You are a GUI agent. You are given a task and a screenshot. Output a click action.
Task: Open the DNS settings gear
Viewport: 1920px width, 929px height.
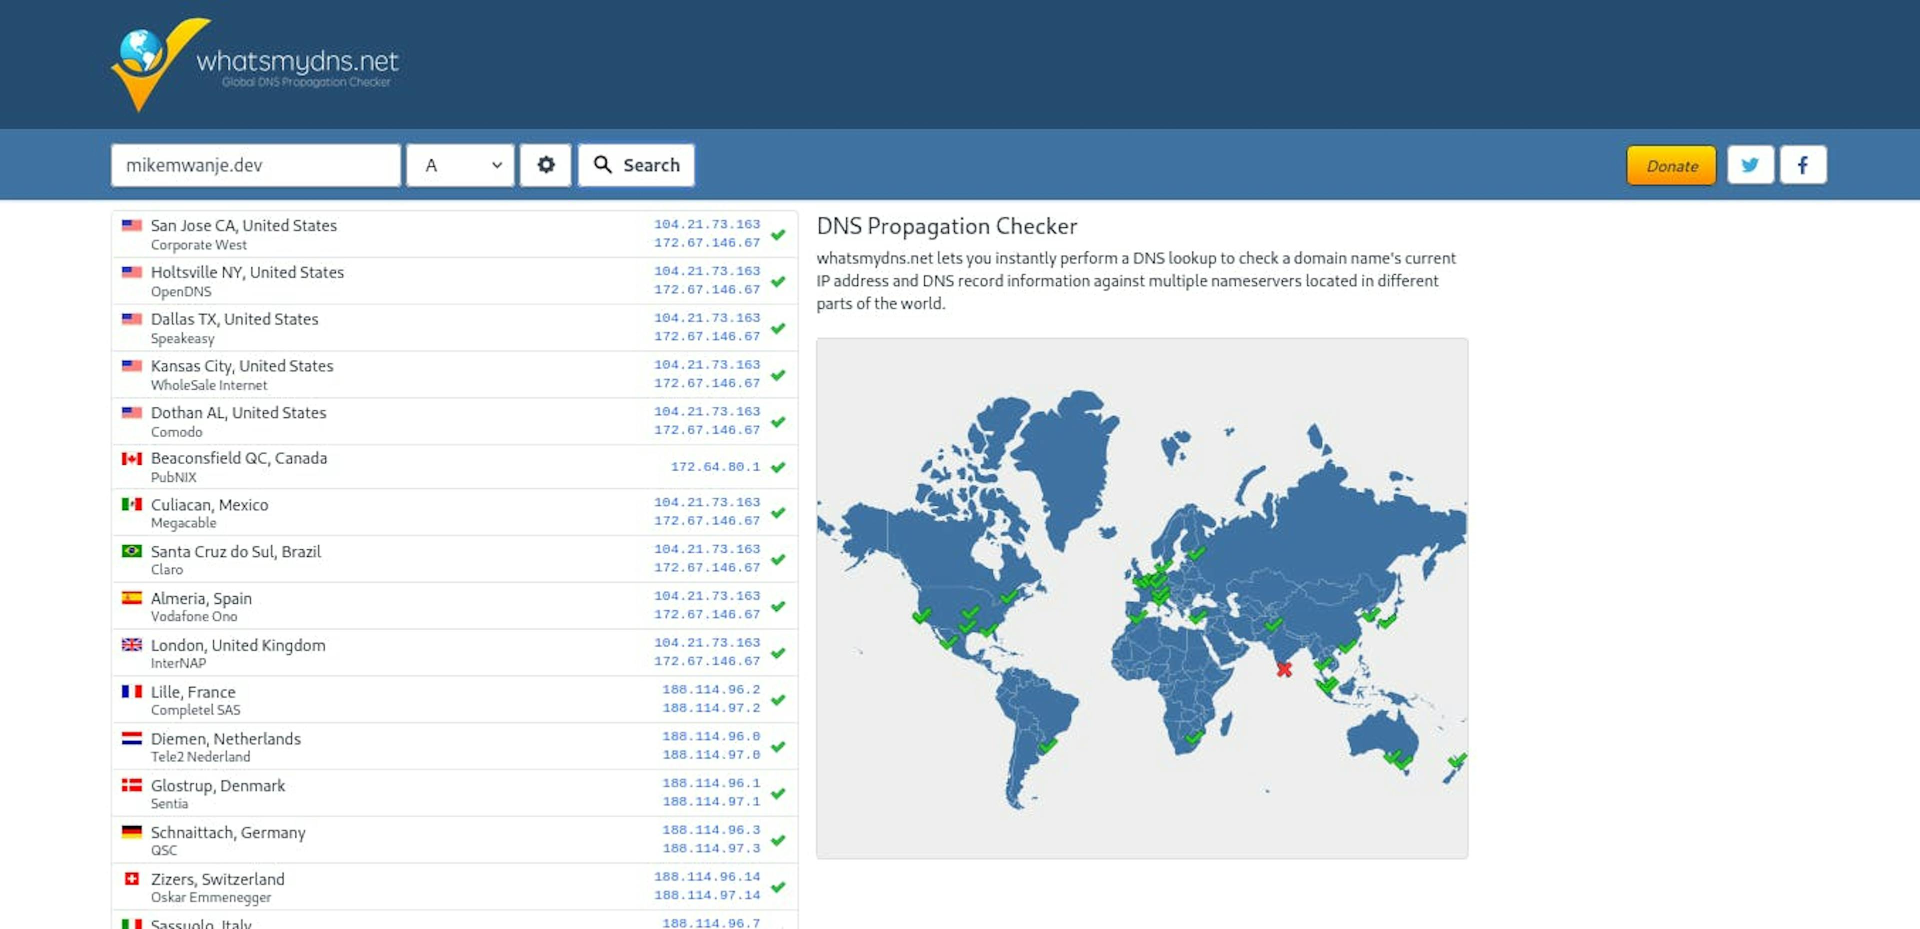pyautogui.click(x=545, y=164)
